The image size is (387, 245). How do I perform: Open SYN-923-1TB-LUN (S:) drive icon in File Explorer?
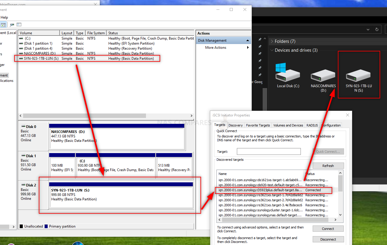point(359,75)
